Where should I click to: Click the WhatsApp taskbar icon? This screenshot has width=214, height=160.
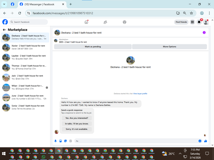tap(43, 157)
